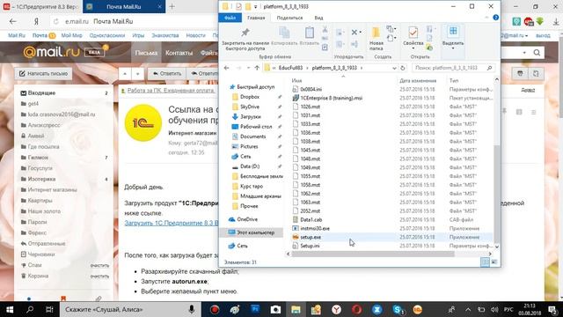Switch Explorer to large icons view
The image size is (563, 317).
click(494, 262)
